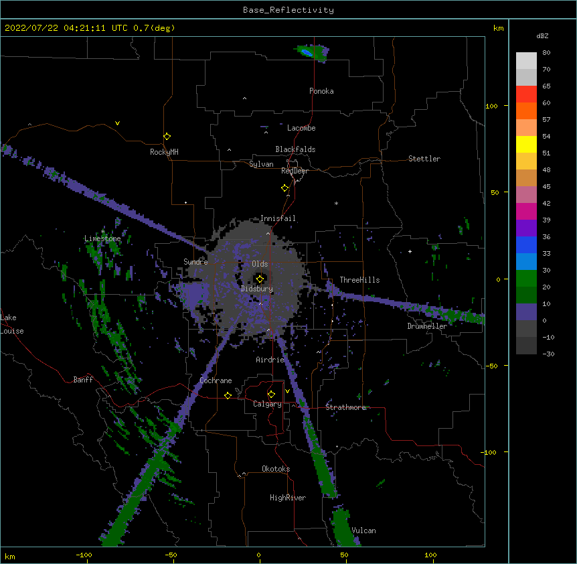Click the yellow diamond marker near RockyMH
Image resolution: width=577 pixels, height=564 pixels.
click(x=167, y=137)
